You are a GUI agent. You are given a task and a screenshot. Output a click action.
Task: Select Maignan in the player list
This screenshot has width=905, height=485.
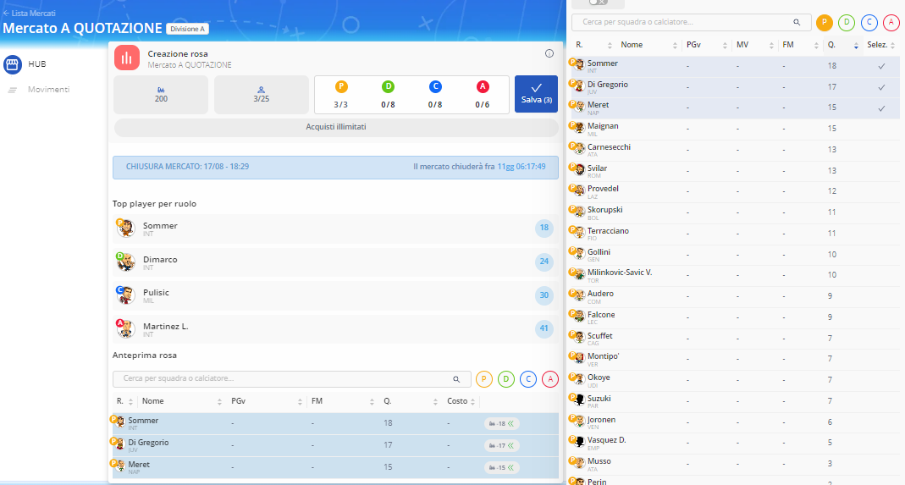pos(736,130)
